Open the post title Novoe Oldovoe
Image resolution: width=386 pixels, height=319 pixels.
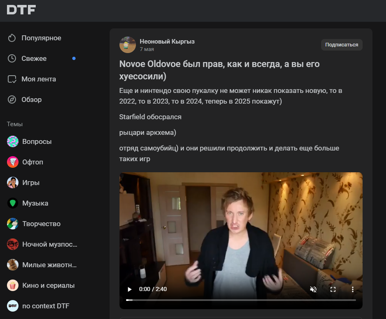(x=219, y=70)
